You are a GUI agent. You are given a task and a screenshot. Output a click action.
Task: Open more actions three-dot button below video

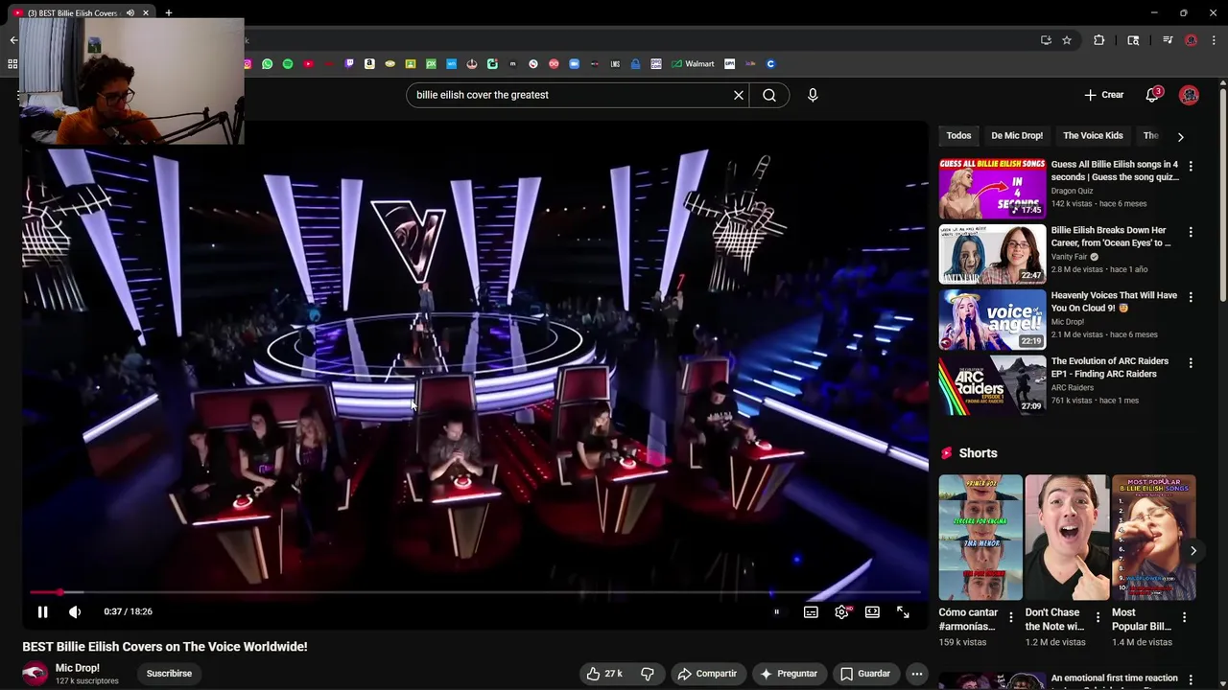pyautogui.click(x=917, y=674)
